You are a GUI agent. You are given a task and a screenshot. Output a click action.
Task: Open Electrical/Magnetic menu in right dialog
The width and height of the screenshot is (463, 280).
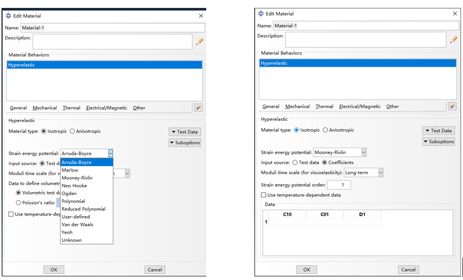click(360, 106)
